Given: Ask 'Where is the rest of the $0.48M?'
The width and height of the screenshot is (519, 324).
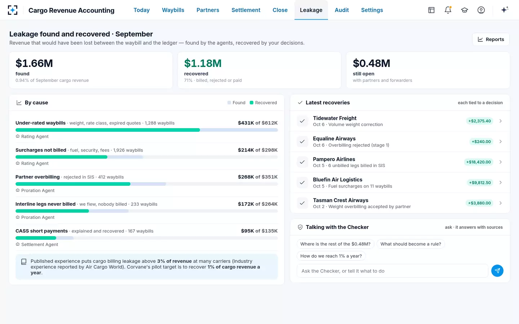Looking at the screenshot, I should click(x=336, y=244).
